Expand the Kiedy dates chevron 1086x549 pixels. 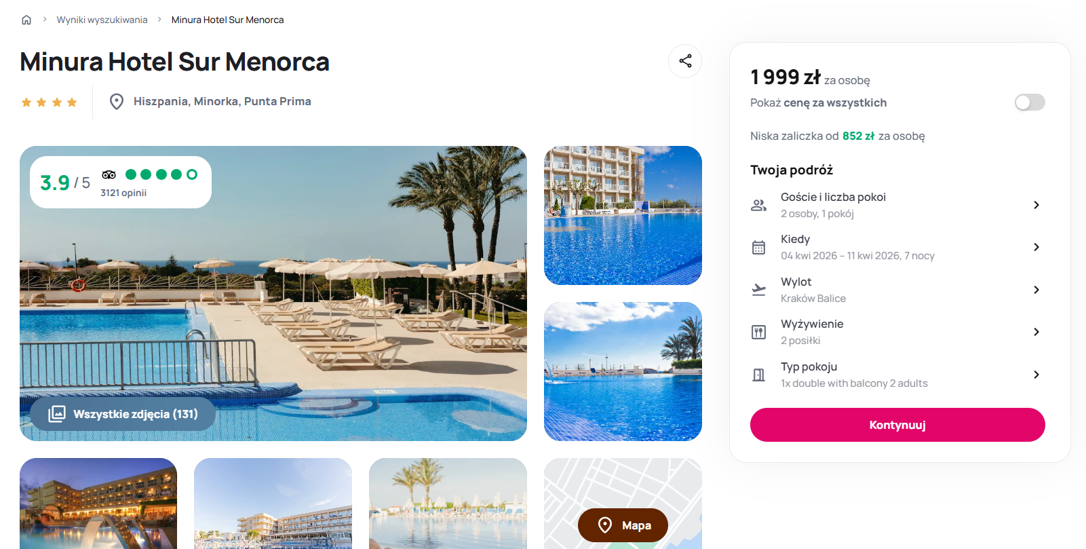(x=1036, y=247)
